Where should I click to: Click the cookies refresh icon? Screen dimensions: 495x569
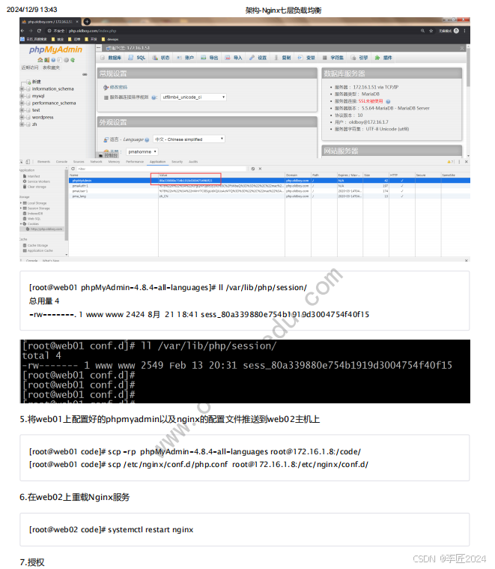[x=73, y=169]
